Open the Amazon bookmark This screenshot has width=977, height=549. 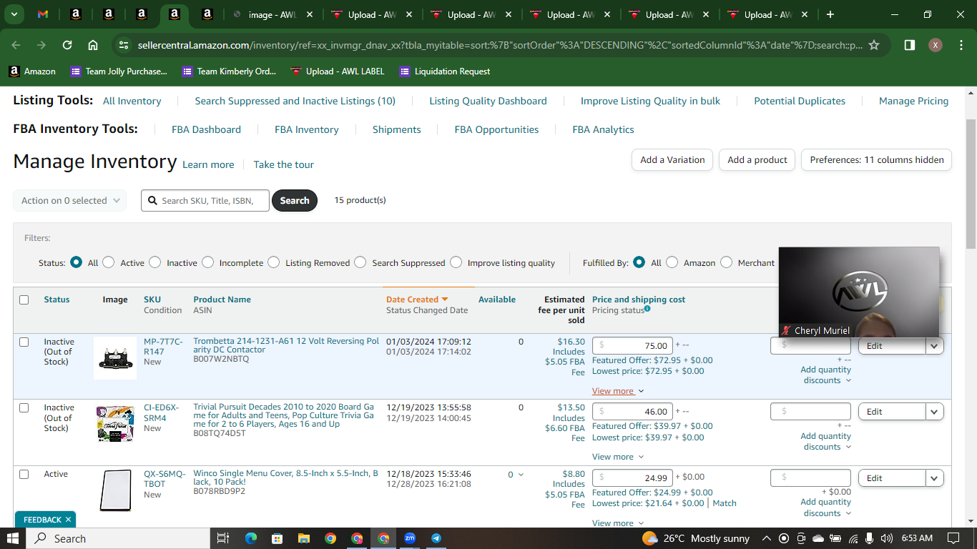coord(32,71)
